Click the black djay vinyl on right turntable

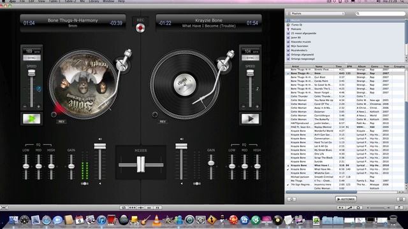184,85
